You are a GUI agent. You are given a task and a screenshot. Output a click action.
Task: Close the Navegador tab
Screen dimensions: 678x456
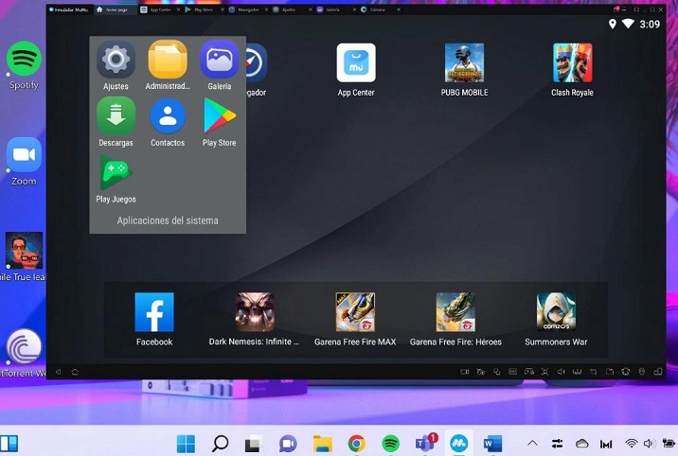pos(266,9)
